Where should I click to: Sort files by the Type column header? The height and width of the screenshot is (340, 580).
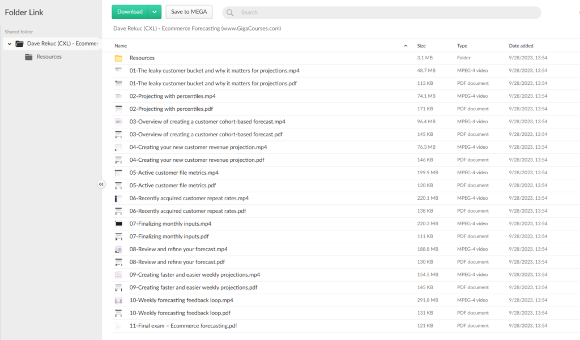[462, 46]
